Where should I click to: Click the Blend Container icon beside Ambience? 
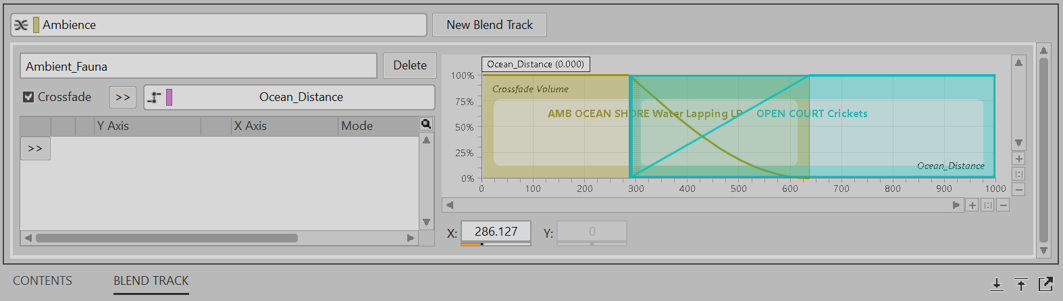click(21, 25)
